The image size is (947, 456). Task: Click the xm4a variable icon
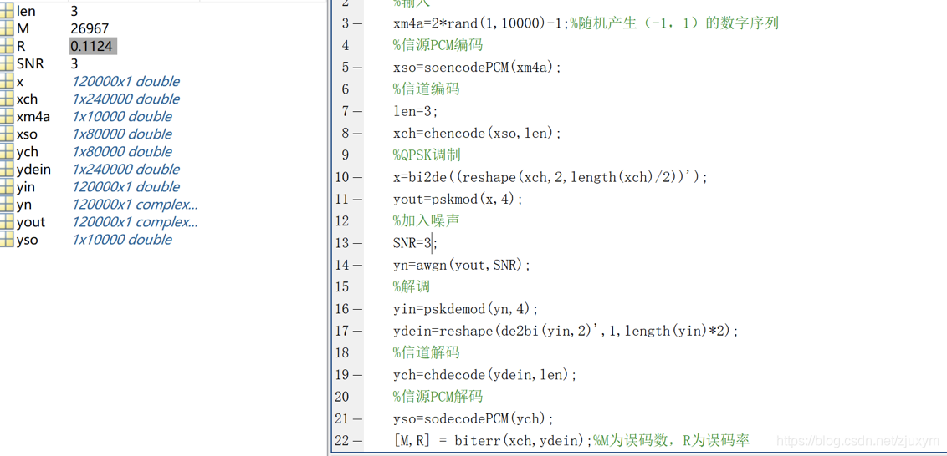click(x=6, y=116)
